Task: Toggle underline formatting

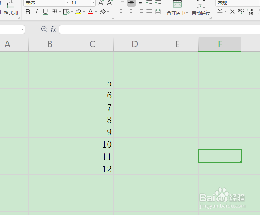Action: [x=45, y=12]
